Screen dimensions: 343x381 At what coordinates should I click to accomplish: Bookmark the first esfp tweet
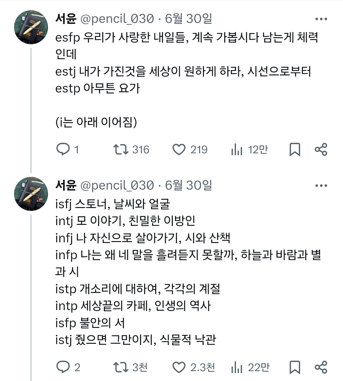click(x=295, y=149)
